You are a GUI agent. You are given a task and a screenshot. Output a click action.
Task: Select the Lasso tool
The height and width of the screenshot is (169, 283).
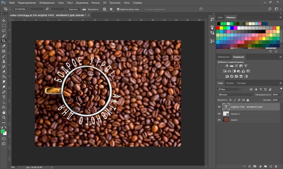pos(4,31)
